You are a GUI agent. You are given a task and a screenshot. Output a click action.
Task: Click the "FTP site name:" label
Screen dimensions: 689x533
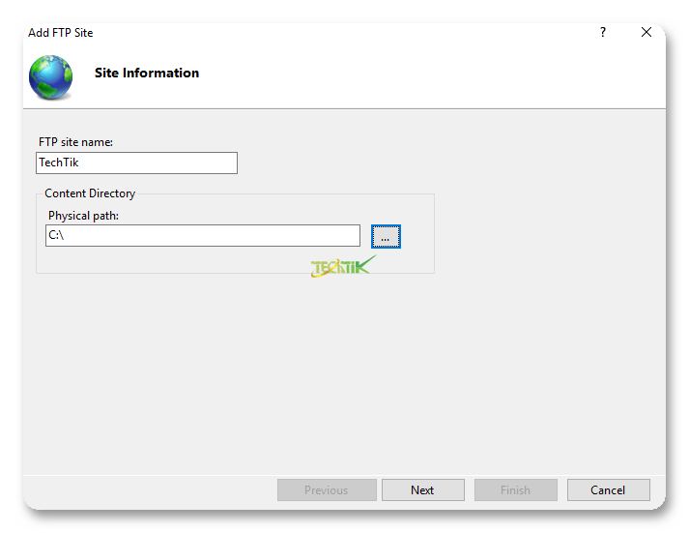75,142
